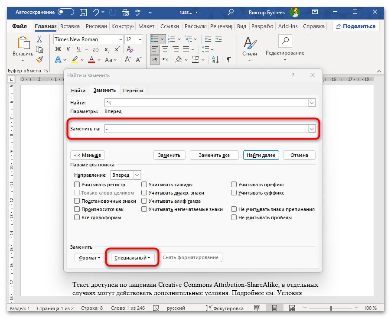Image resolution: width=391 pixels, height=318 pixels.
Task: Click the center alignment icon
Action: point(165,49)
